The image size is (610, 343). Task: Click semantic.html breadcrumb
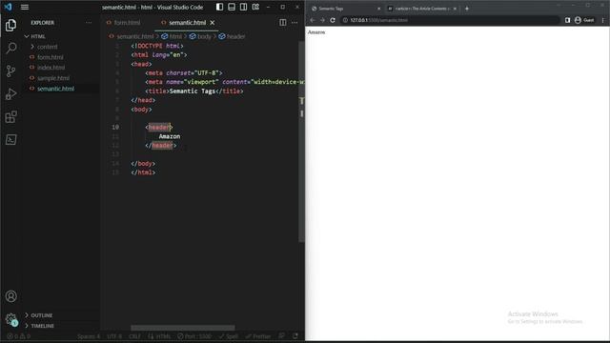click(x=132, y=36)
